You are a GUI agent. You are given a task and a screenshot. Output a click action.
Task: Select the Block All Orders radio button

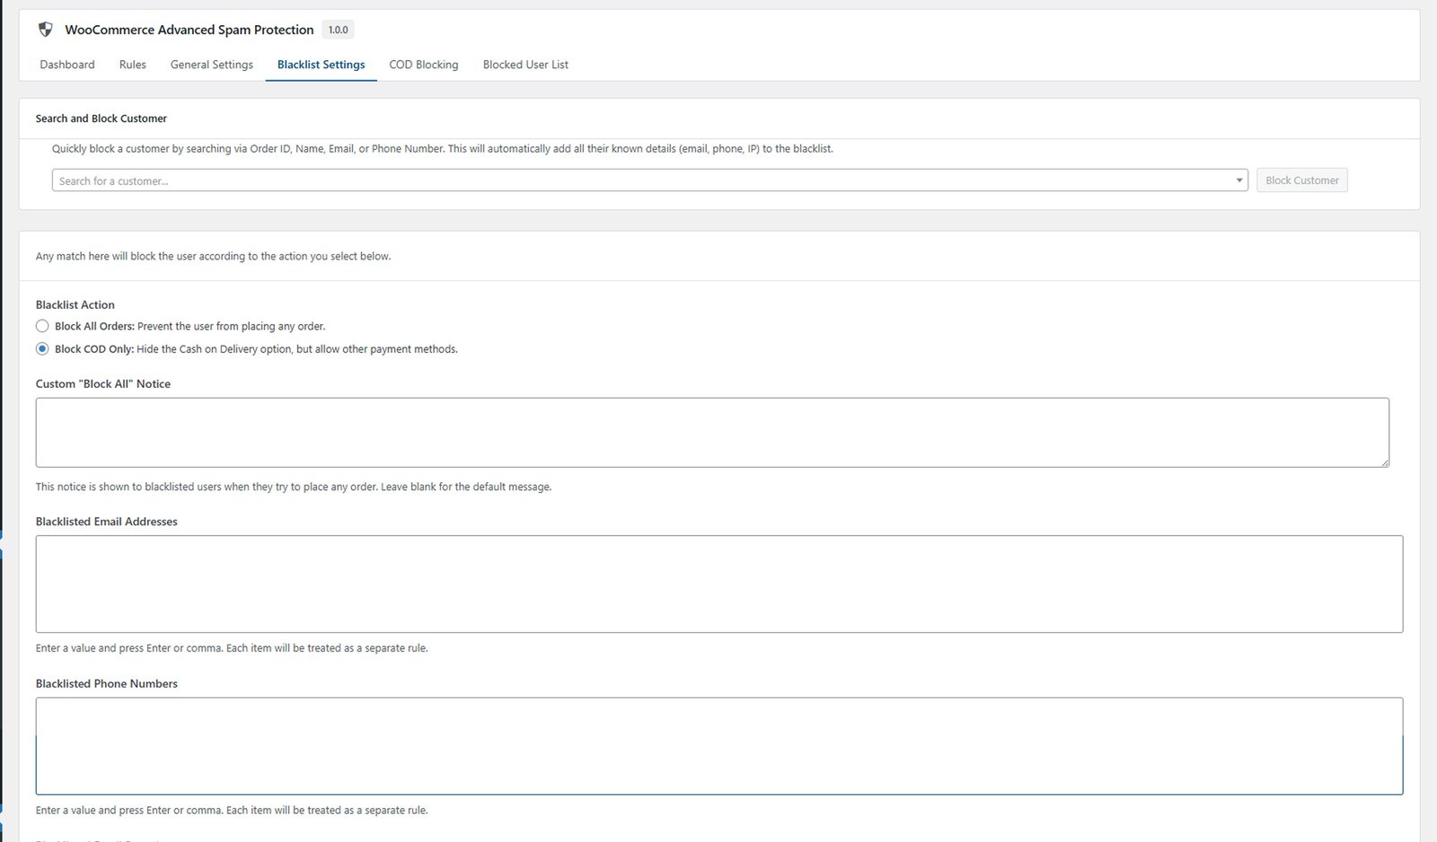click(42, 327)
